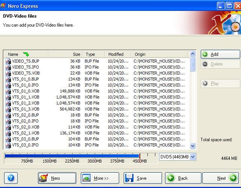Sort list by Name column header
The width and height of the screenshot is (241, 188).
tap(26, 54)
